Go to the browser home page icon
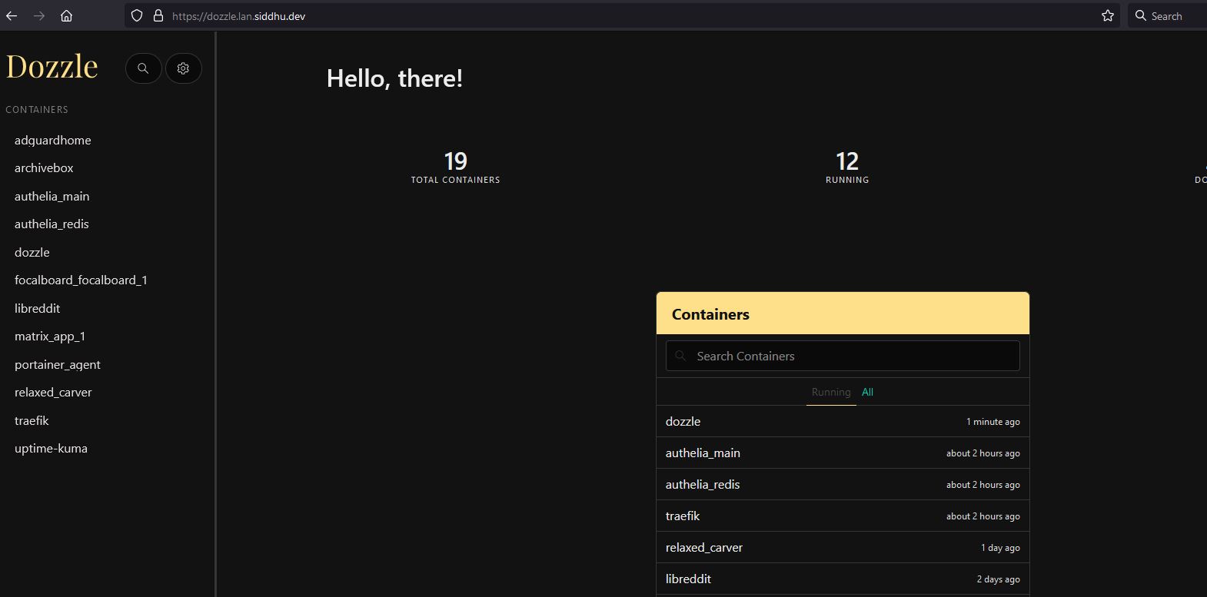 (x=67, y=15)
